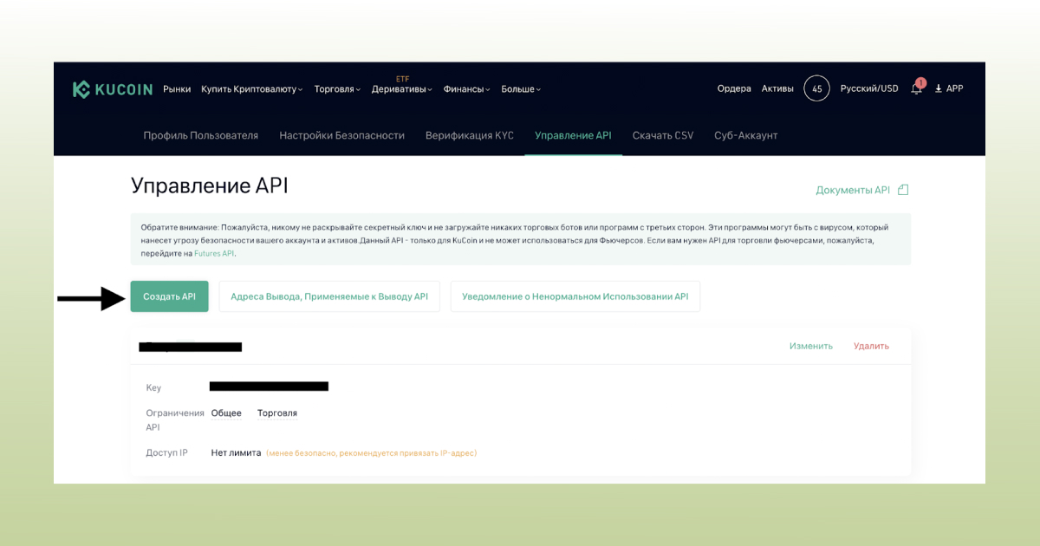Open the Русский/USD language selector
The height and width of the screenshot is (546, 1040).
point(871,88)
